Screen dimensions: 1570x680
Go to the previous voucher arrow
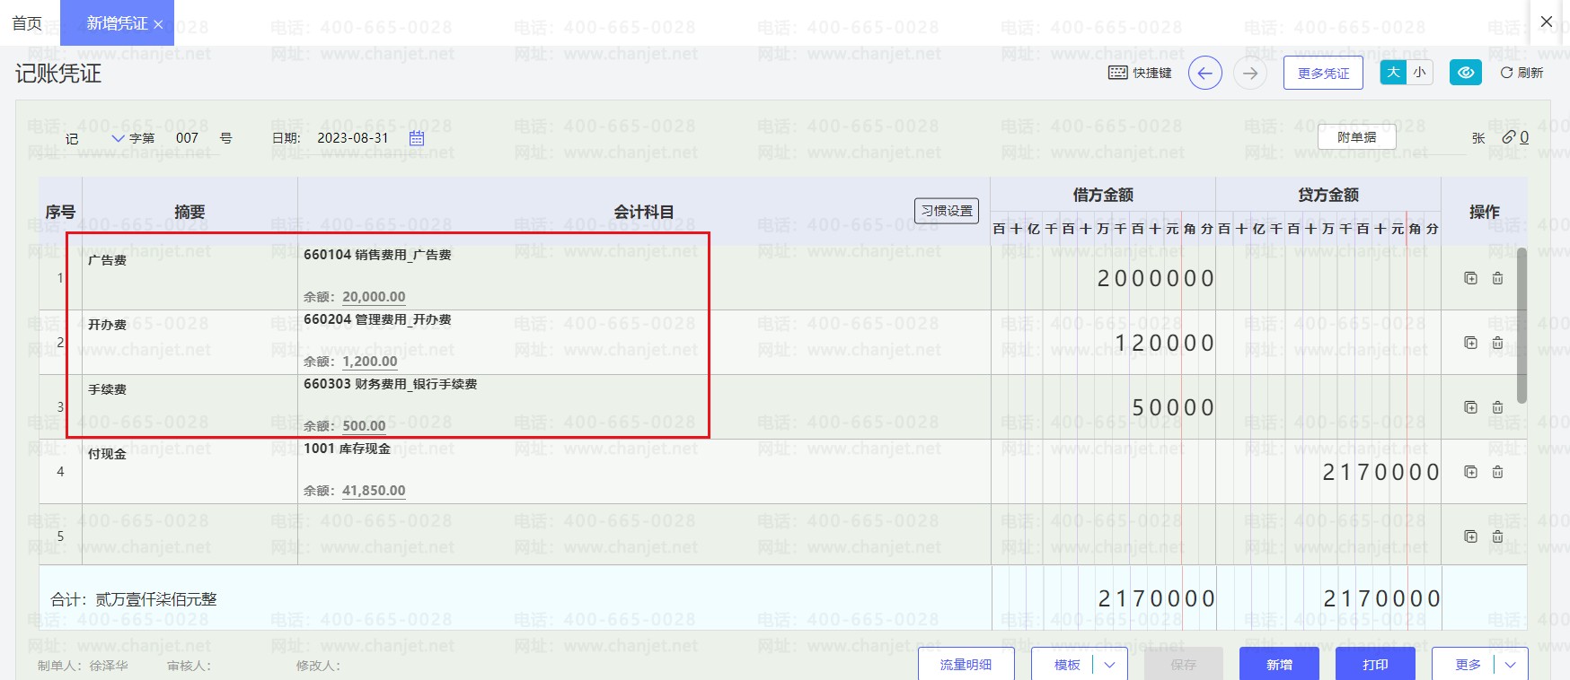[1204, 73]
